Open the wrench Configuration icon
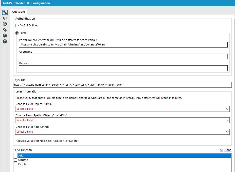Screen dimensions: 235x172 (x=5, y=12)
